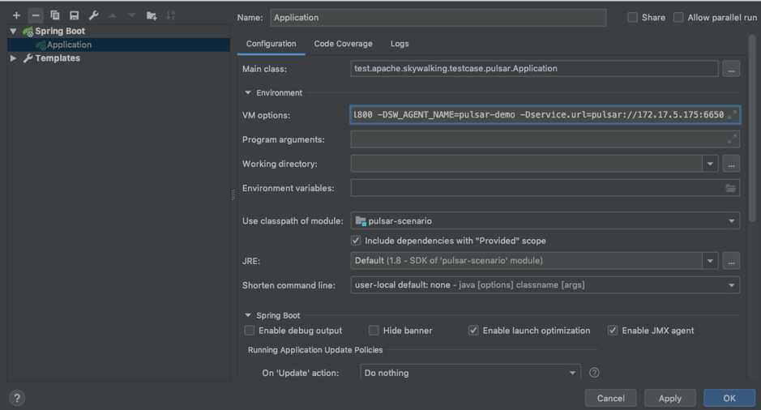Save configuration using the disk icon
This screenshot has height=410, width=761.
(75, 15)
